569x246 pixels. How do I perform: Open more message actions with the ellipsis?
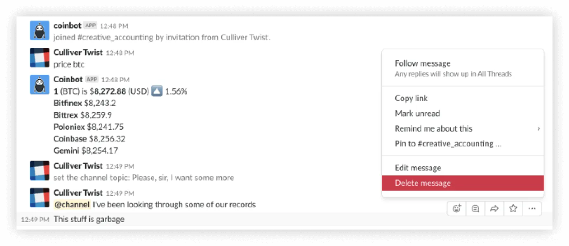532,208
